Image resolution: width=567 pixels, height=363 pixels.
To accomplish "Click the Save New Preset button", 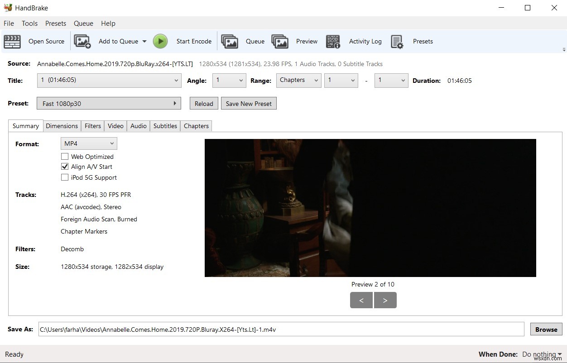I will [249, 104].
